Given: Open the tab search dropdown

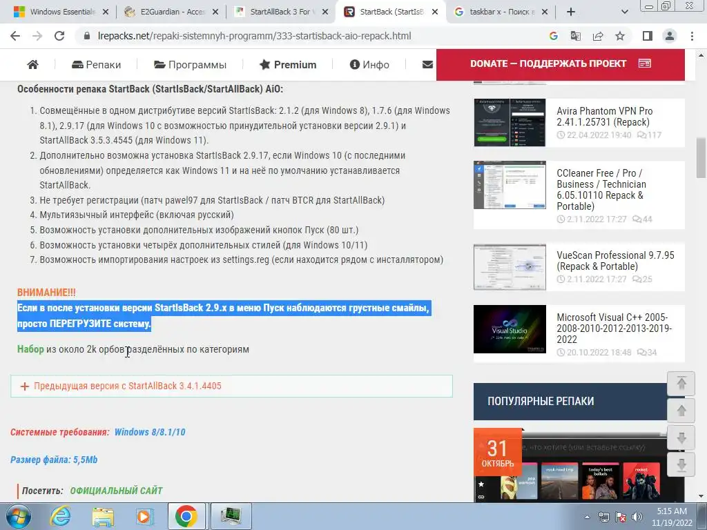Looking at the screenshot, I should pyautogui.click(x=624, y=12).
